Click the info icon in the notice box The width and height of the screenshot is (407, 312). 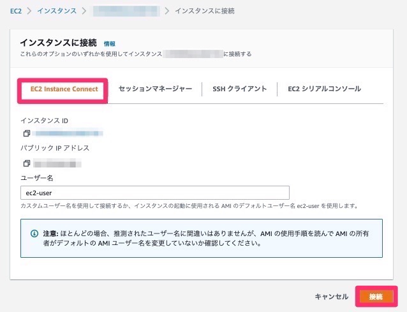coord(34,234)
